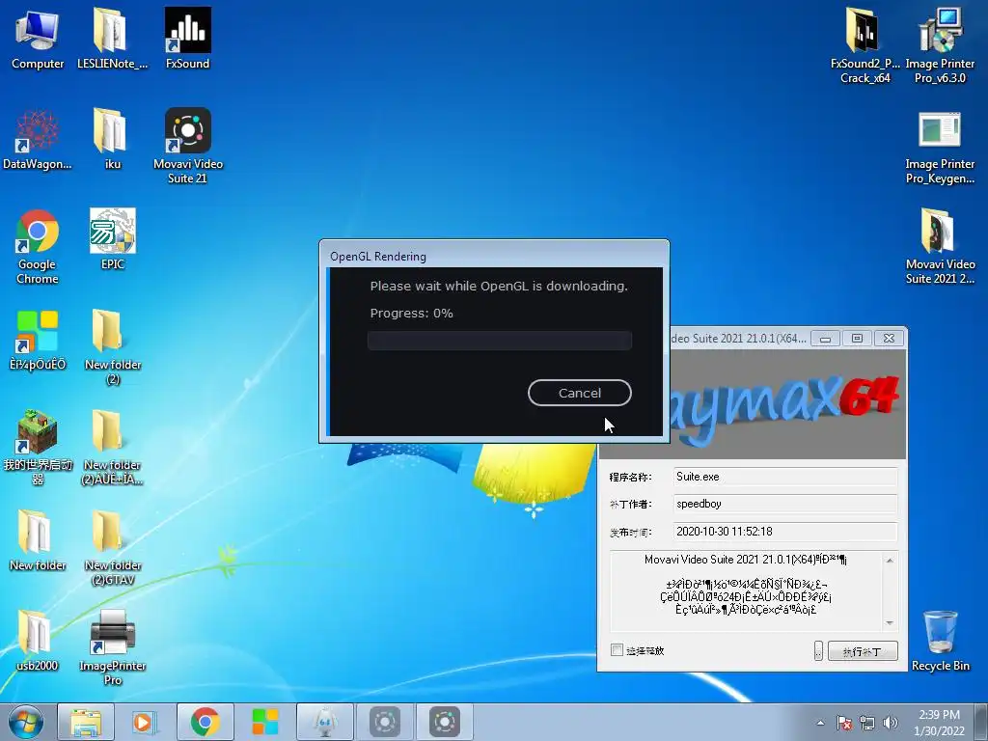Screen dimensions: 988x741
Task: Select the iku folder on desktop
Action: [112, 140]
